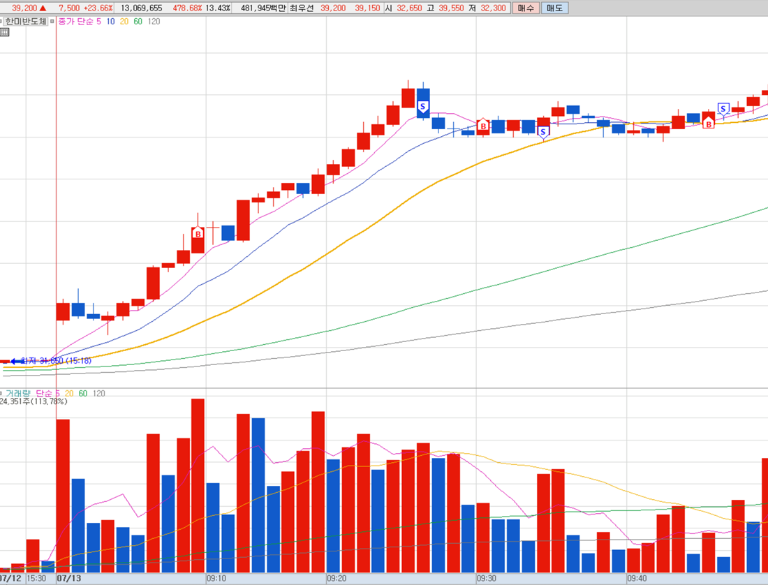Viewport: 768px width, 585px height.
Task: Open the grid icon below the stock name
Action: coord(4,32)
